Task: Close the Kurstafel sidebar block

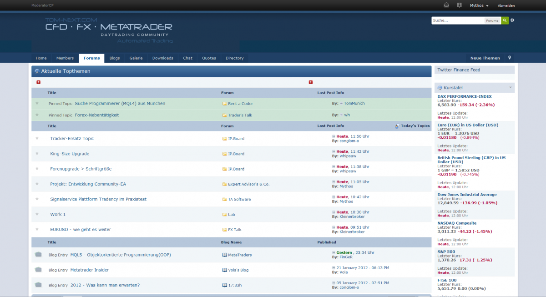Action: [511, 87]
